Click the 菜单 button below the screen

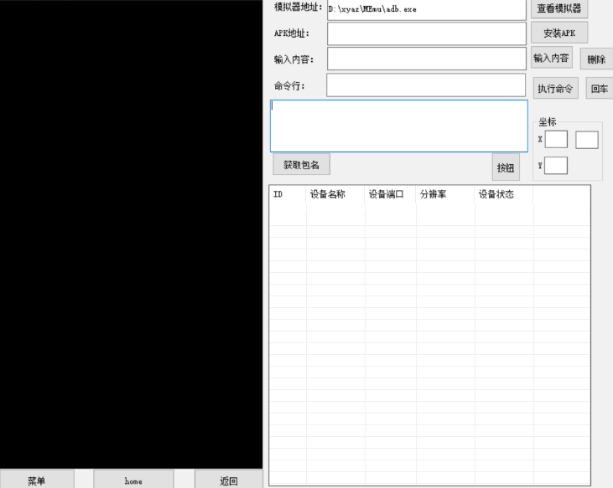click(x=36, y=480)
